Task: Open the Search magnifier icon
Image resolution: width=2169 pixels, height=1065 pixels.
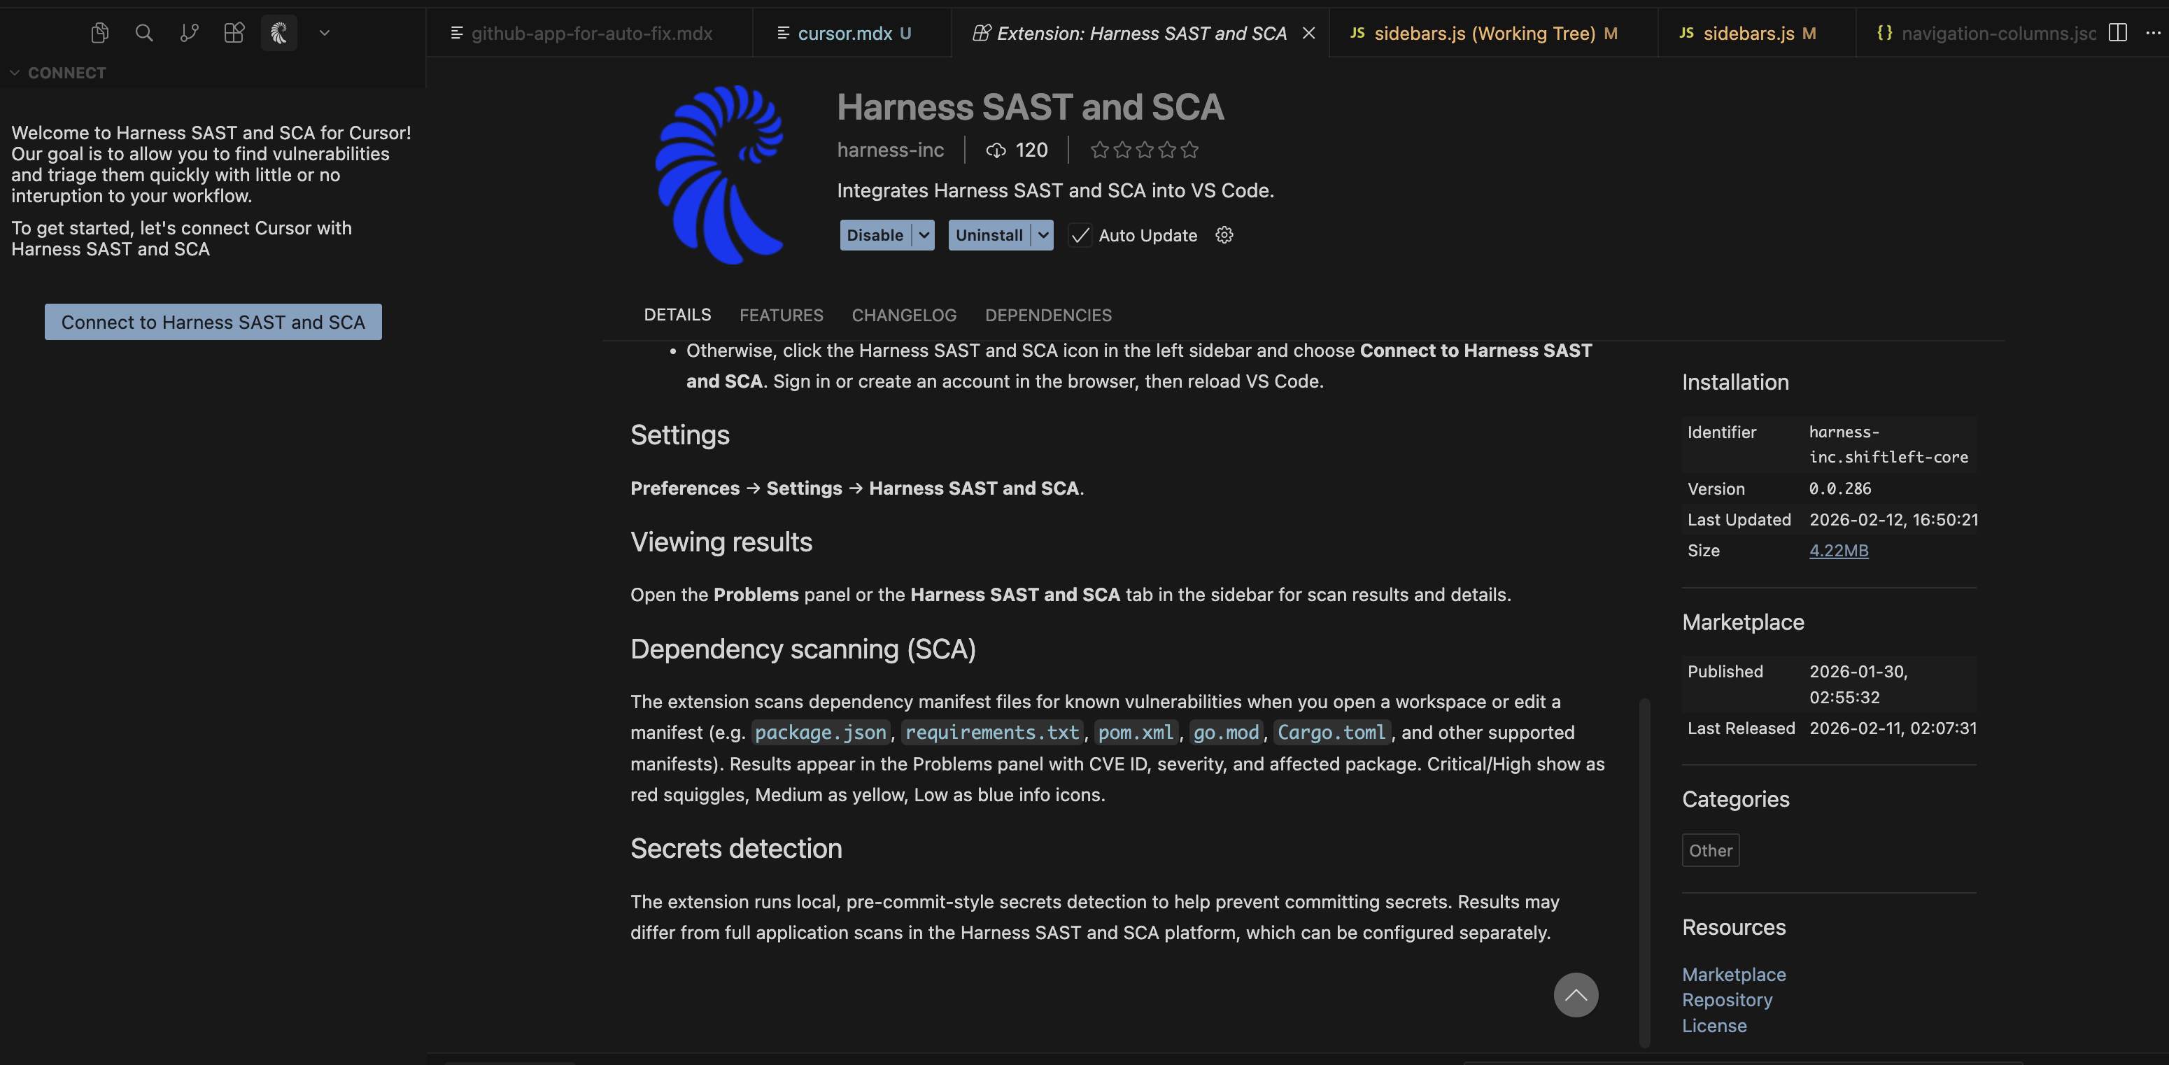Action: click(144, 33)
